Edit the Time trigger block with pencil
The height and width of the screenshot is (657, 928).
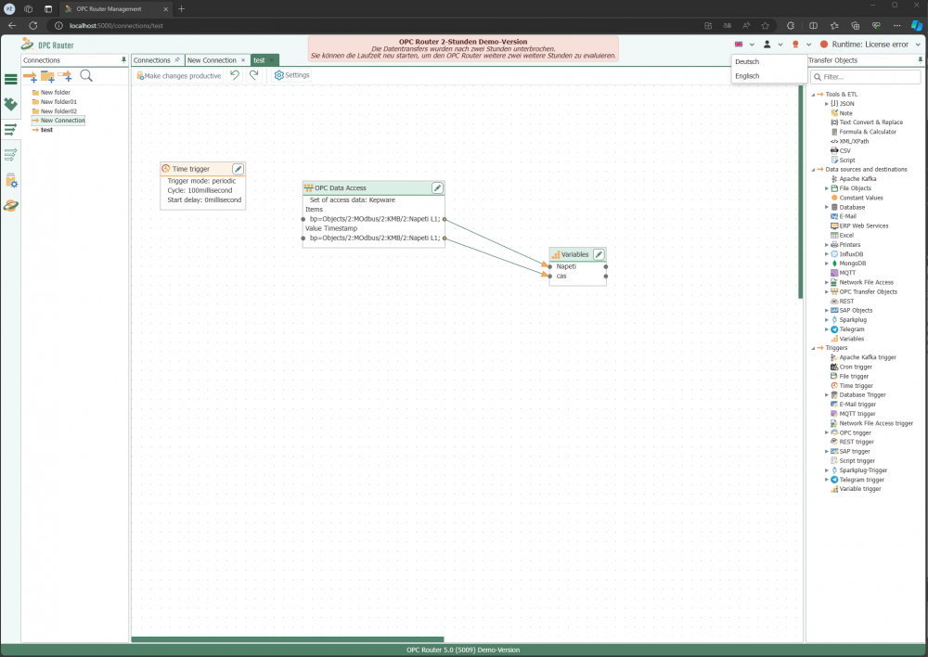click(x=238, y=169)
